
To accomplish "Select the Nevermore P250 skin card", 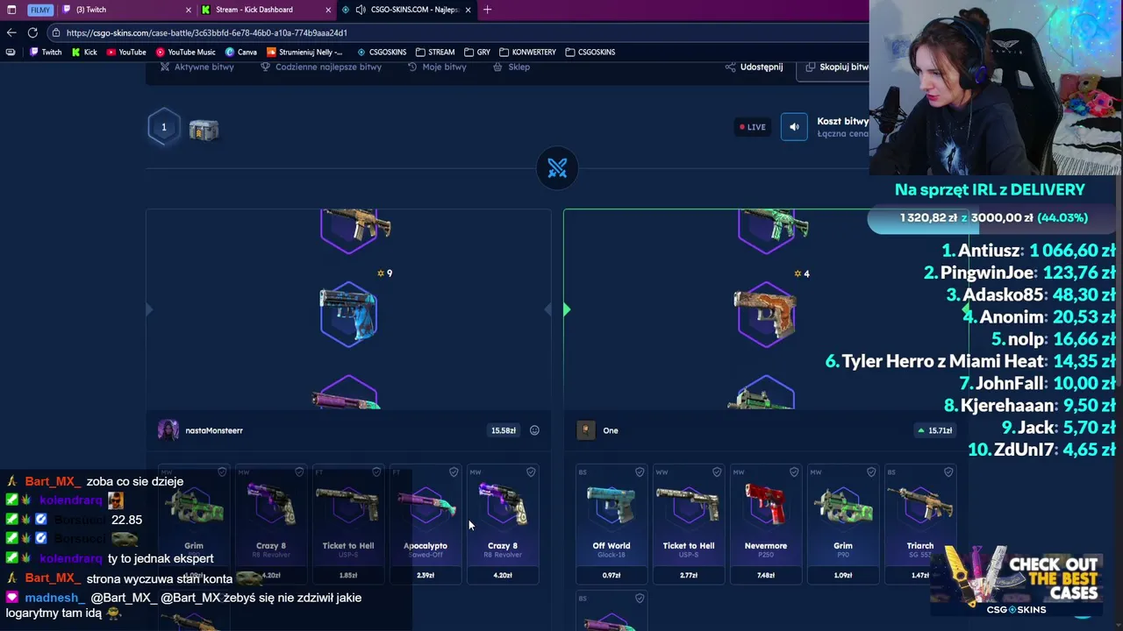I will click(x=766, y=524).
